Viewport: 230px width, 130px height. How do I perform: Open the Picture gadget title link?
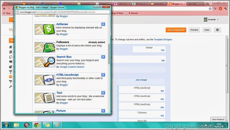tap(61, 111)
